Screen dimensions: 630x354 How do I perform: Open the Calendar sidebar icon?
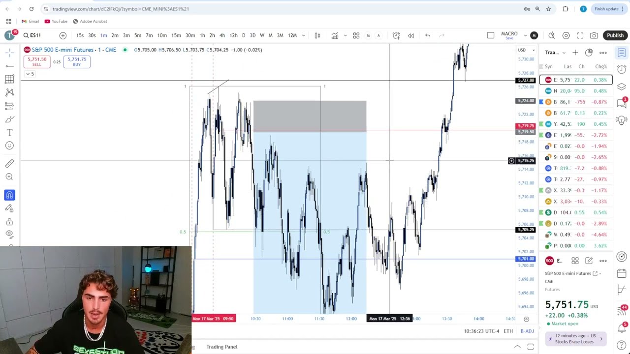click(x=622, y=273)
